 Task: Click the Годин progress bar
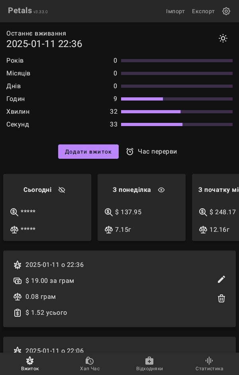pos(177,99)
